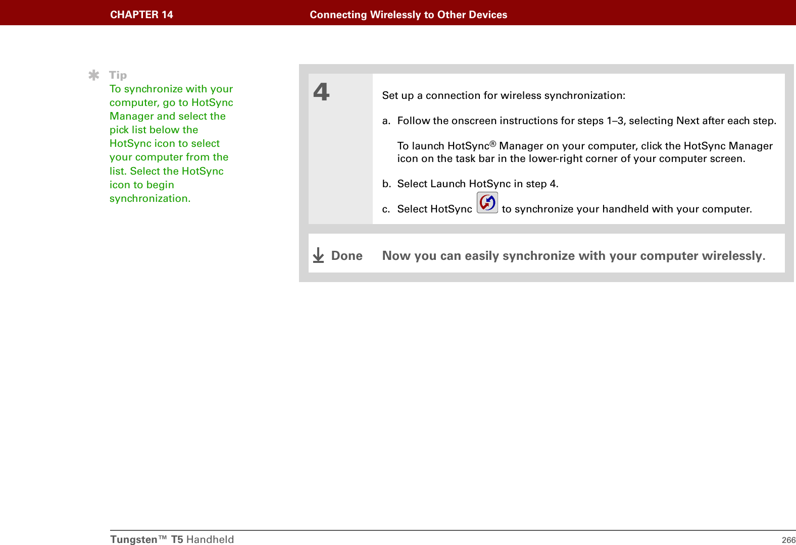Click 'Set up a connection for wireless synchronization:'

point(504,95)
